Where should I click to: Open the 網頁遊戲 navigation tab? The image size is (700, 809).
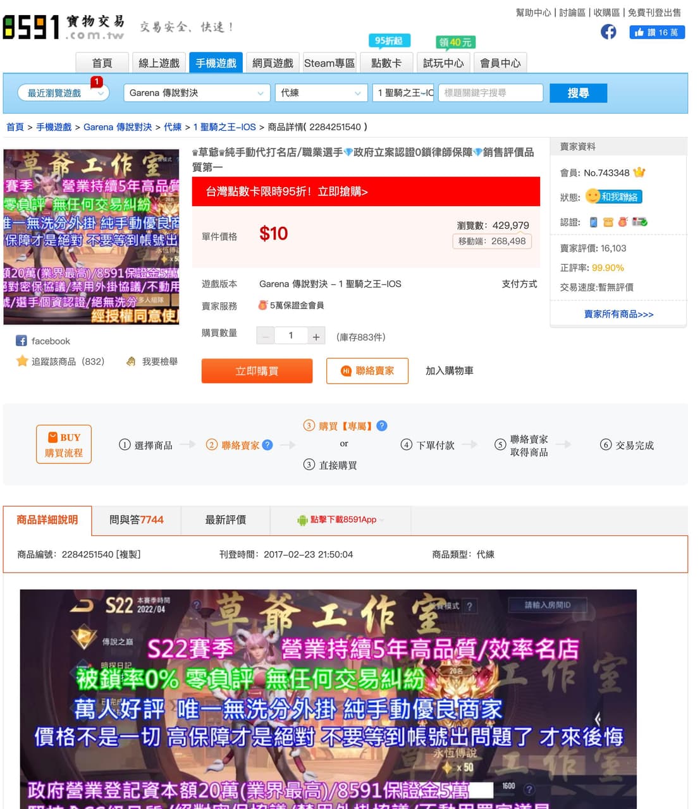[273, 63]
